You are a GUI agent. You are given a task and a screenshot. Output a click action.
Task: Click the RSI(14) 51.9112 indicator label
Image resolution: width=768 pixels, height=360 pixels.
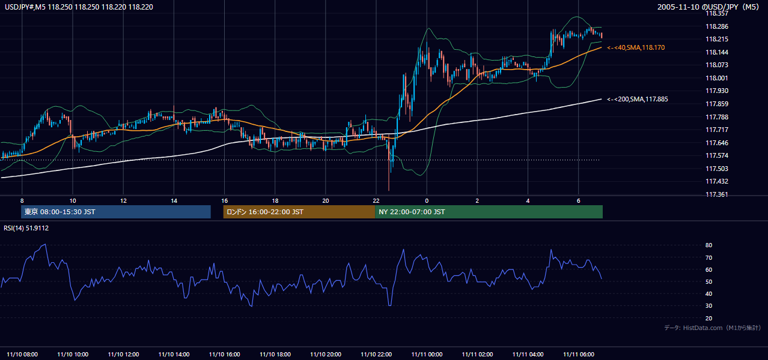(x=26, y=228)
